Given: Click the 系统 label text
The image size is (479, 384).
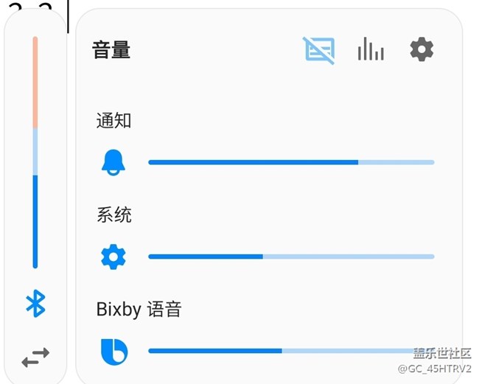Looking at the screenshot, I should (113, 214).
